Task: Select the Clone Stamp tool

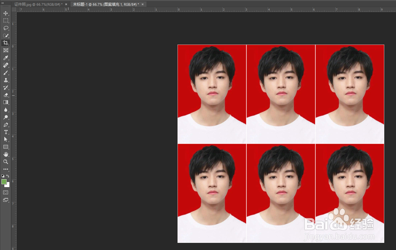Action: pos(6,80)
